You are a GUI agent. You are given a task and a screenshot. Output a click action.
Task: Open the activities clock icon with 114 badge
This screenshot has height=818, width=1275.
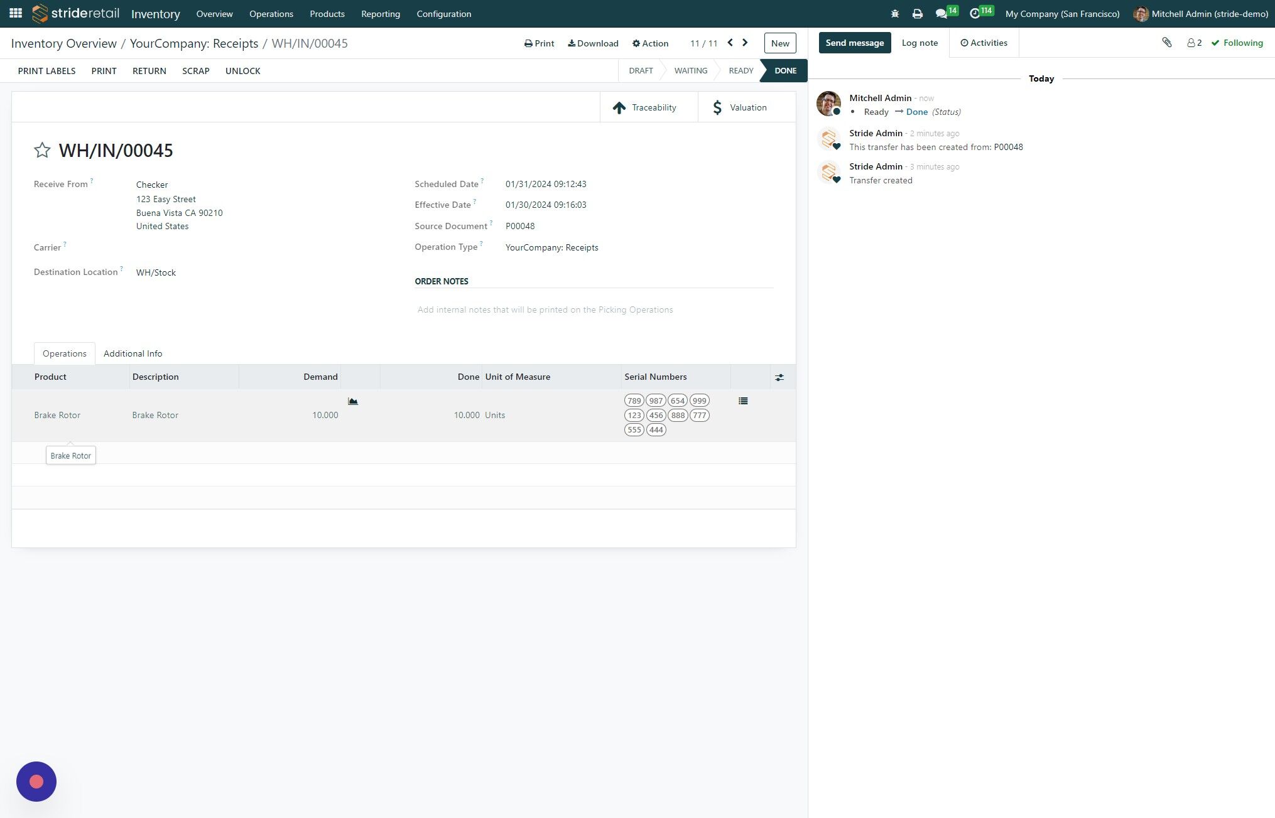coord(975,13)
